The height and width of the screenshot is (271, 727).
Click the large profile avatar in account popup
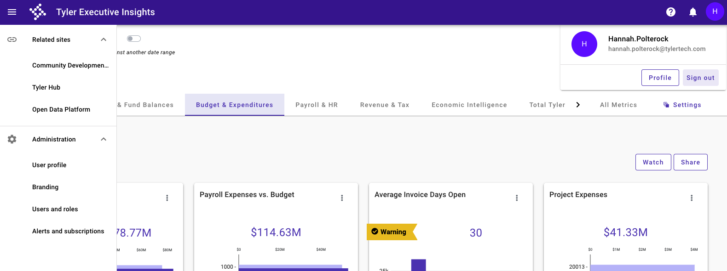coord(584,44)
